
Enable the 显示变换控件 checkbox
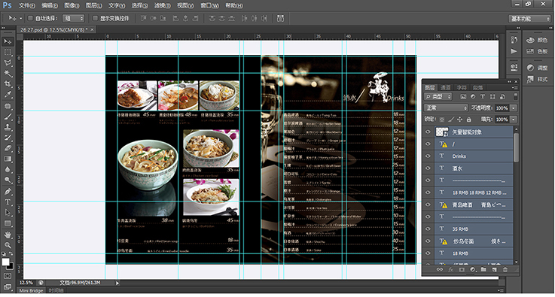pyautogui.click(x=94, y=18)
